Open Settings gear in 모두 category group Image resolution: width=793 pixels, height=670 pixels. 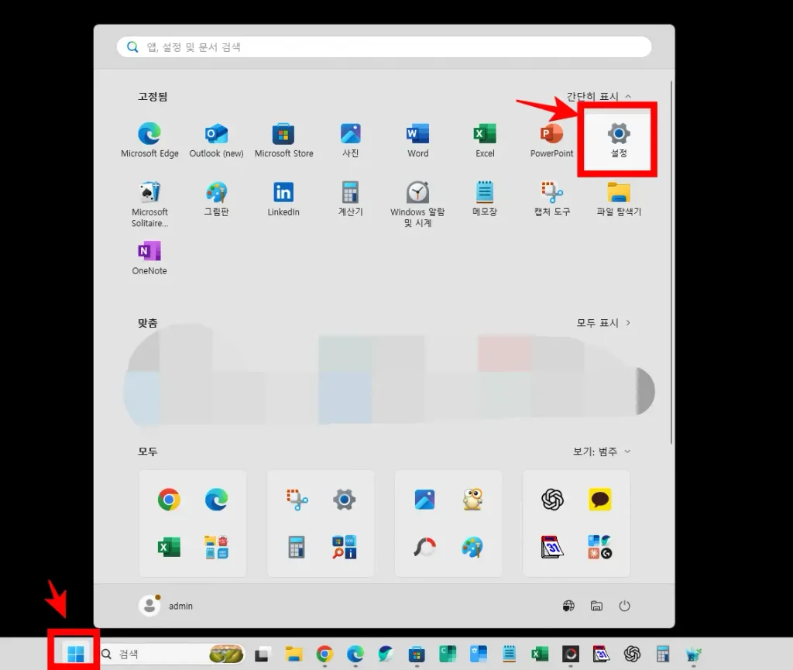click(345, 500)
